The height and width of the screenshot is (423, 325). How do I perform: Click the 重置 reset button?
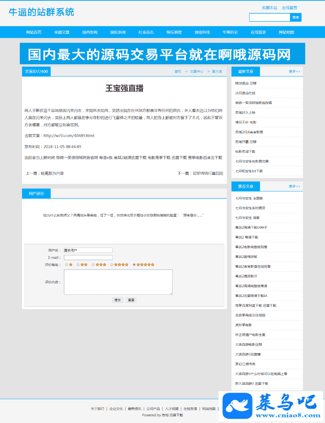click(131, 300)
